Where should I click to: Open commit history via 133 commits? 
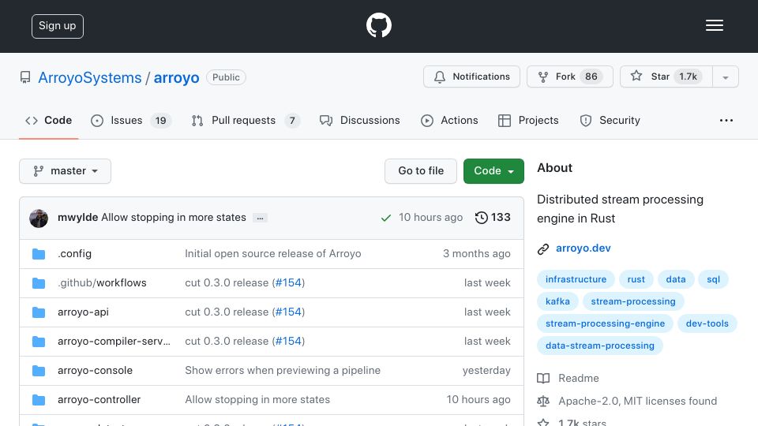(x=493, y=218)
